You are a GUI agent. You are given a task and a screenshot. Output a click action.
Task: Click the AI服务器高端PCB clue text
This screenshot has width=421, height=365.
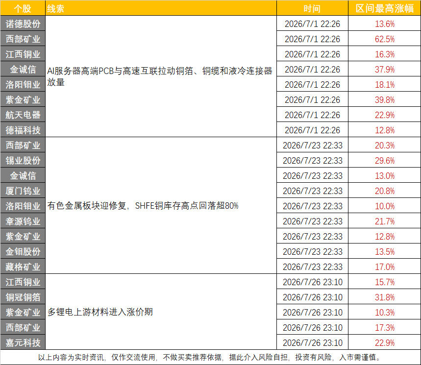tap(160, 76)
